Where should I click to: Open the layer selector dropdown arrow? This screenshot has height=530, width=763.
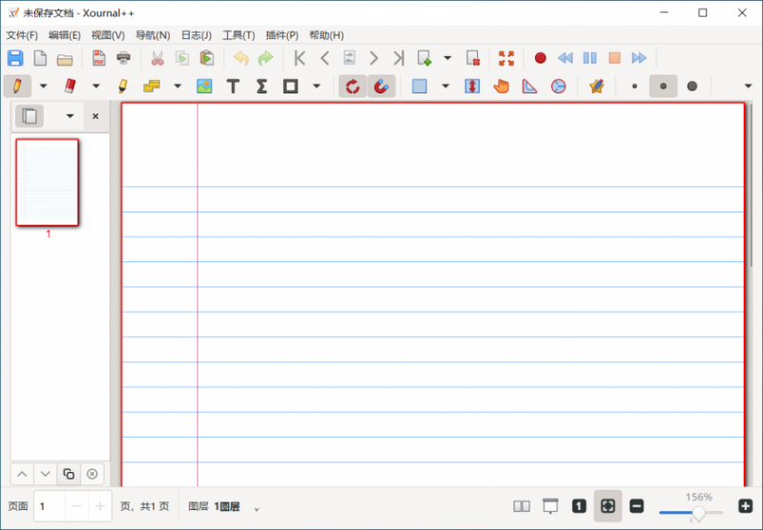pos(257,509)
